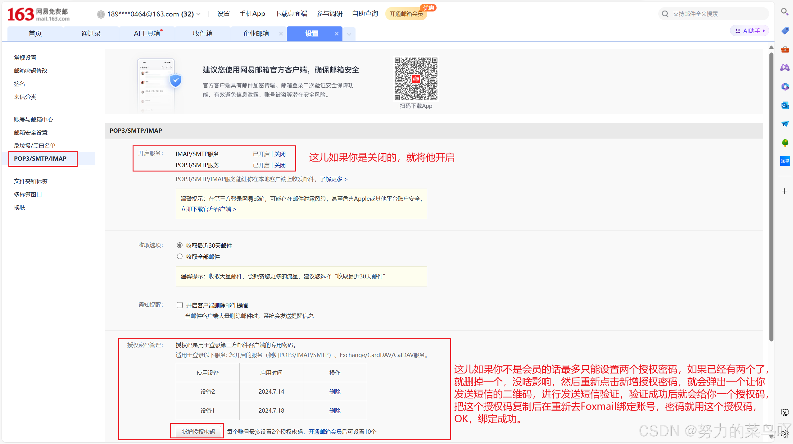Open the Zhihu sidebar icon
Screen dimensions: 793x444
(x=785, y=161)
